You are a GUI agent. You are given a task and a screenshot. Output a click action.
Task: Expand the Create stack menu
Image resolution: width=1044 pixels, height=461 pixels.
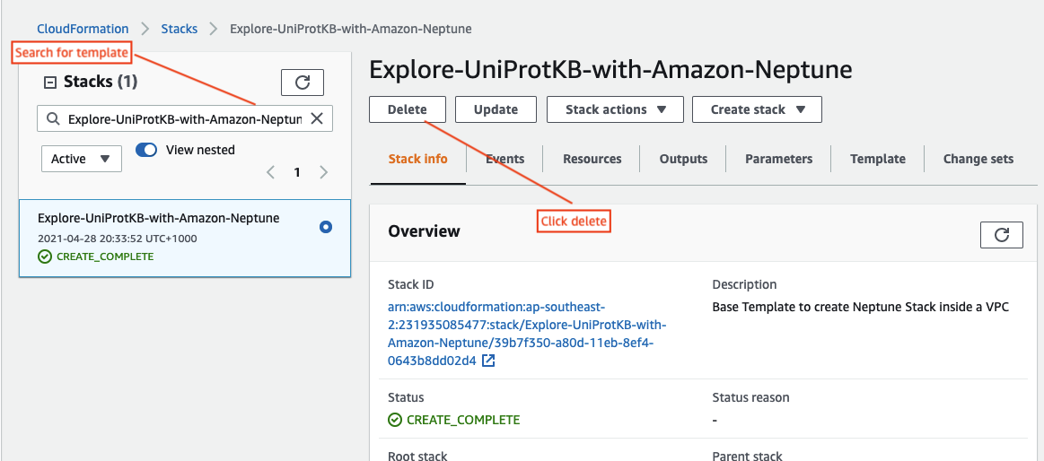point(757,109)
